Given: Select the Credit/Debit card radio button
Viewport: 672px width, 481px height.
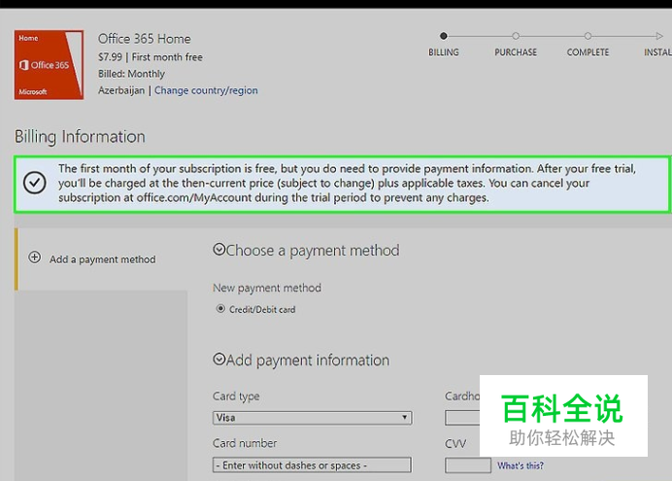Looking at the screenshot, I should (220, 309).
